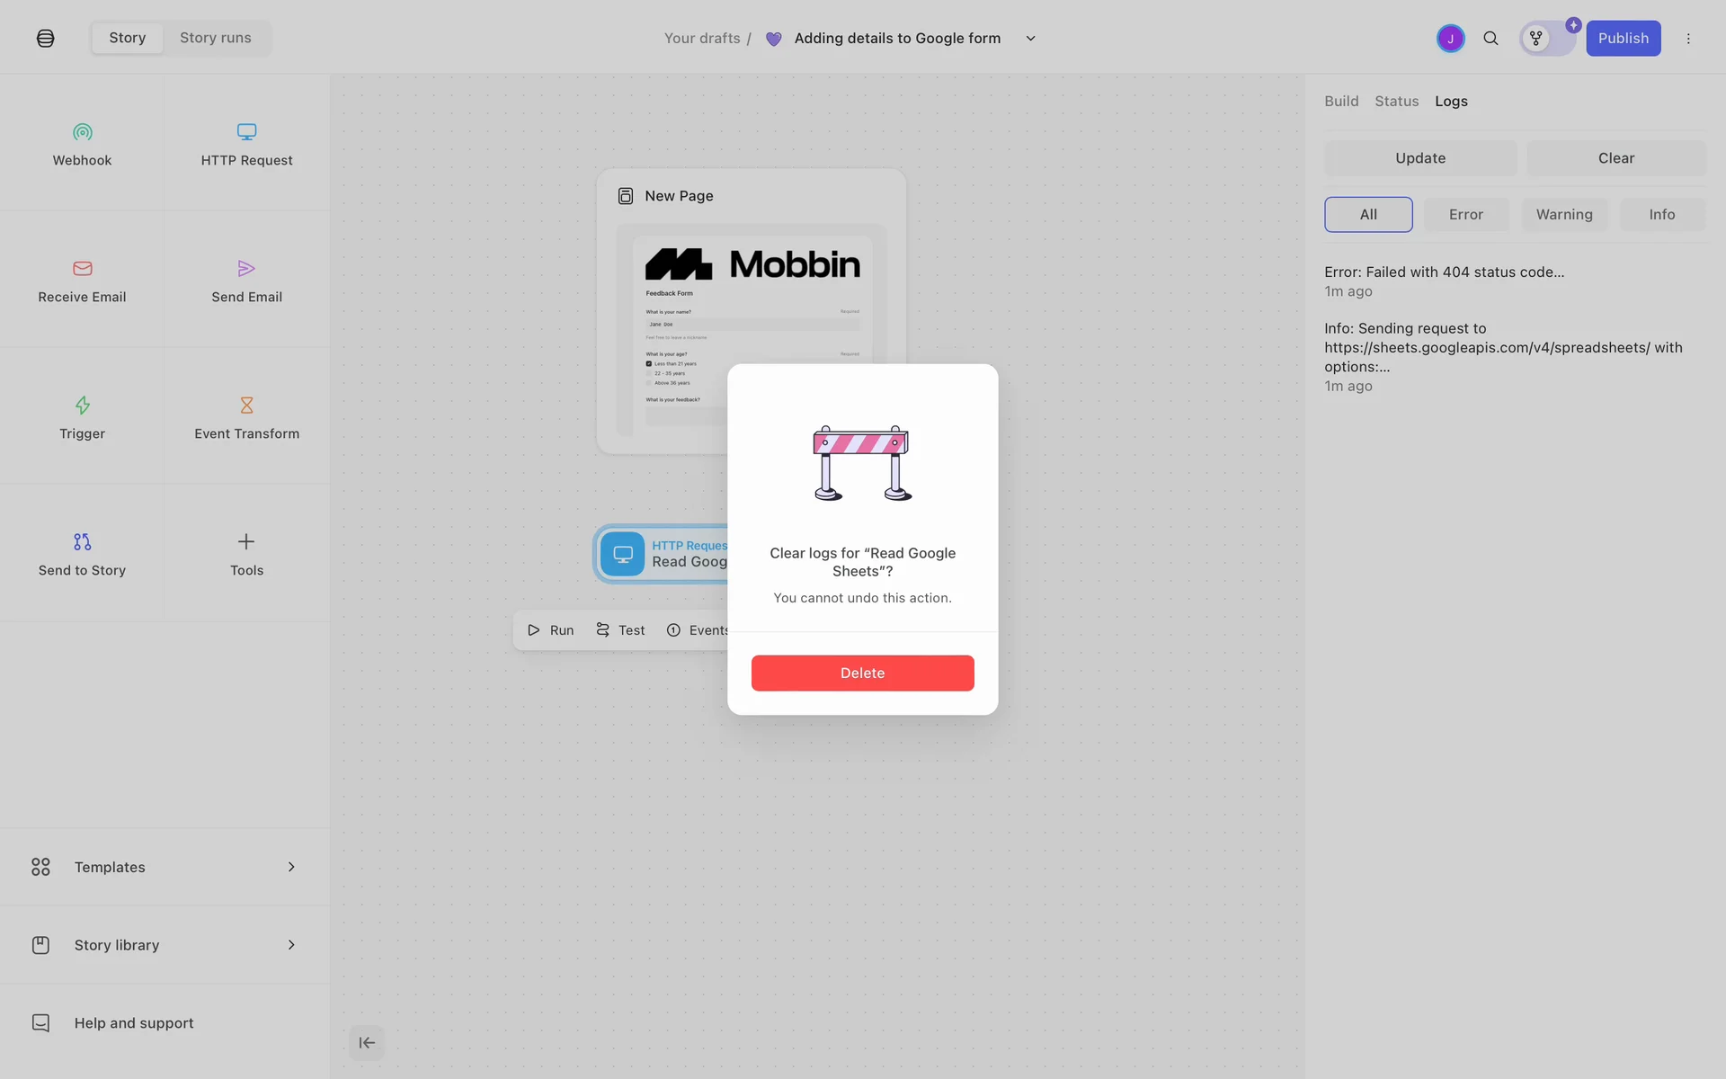Choose the Send to Story icon
1726x1079 pixels.
pyautogui.click(x=82, y=542)
